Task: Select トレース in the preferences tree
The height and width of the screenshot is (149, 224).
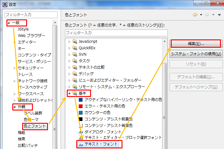Action: 25,74
